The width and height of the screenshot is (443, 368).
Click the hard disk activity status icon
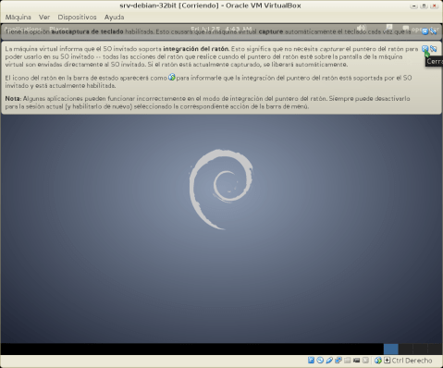pos(311,360)
